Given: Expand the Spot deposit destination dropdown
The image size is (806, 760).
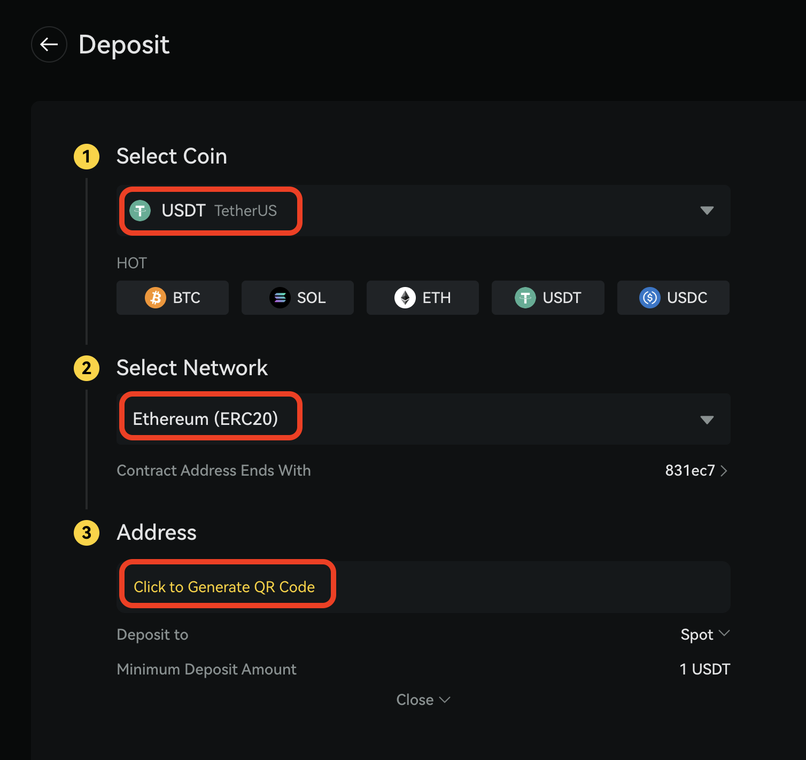Looking at the screenshot, I should pyautogui.click(x=705, y=634).
